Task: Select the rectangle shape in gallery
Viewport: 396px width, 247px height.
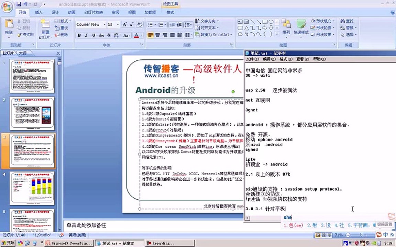Action: pyautogui.click(x=265, y=22)
